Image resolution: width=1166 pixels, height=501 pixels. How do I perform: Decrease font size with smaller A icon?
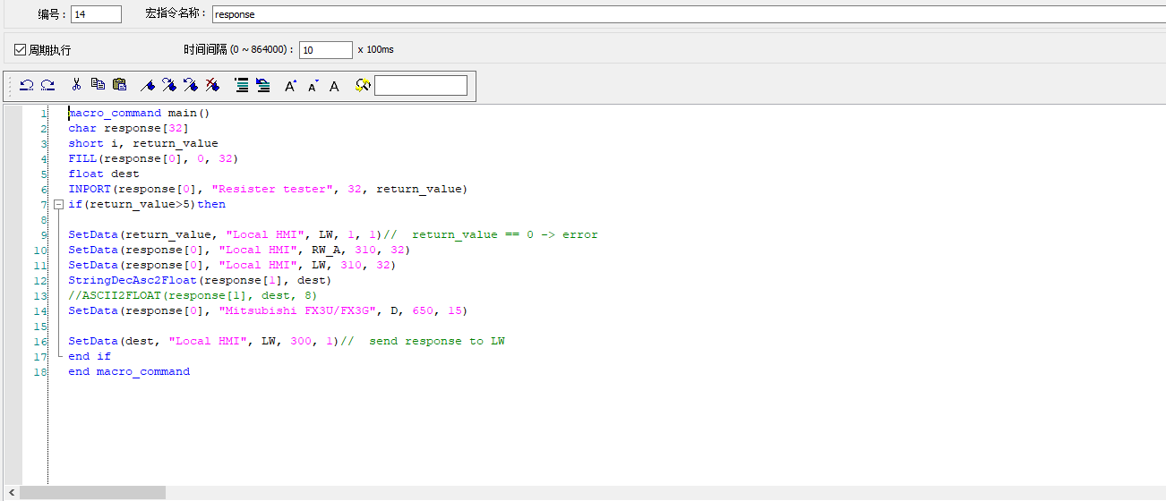click(x=313, y=86)
